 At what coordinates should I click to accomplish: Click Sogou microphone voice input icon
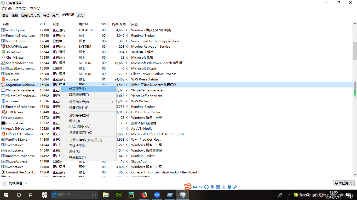[212, 187]
